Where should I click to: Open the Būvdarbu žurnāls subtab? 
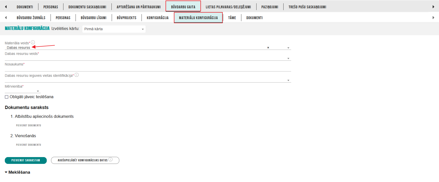(x=31, y=18)
